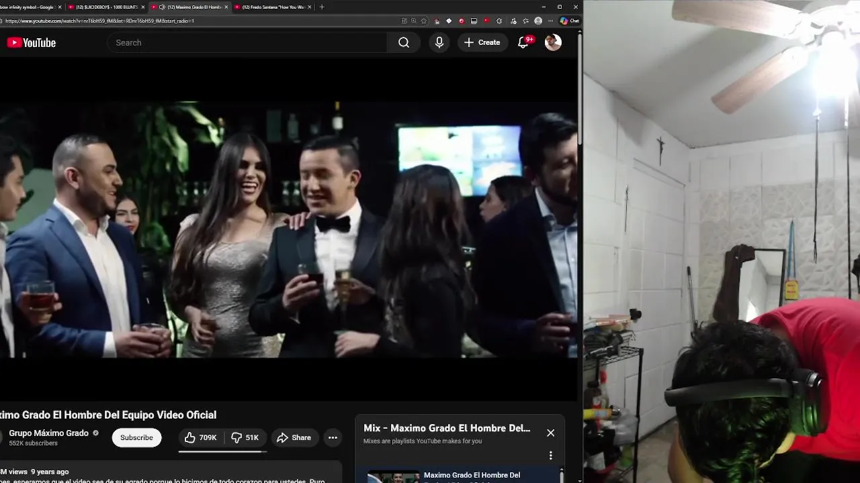Screen dimensions: 860x483
Task: Subscribe to Grupo Máximo Grado
Action: point(136,437)
